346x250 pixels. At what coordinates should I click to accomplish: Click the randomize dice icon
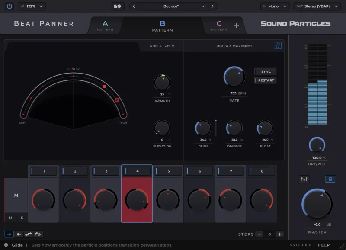pyautogui.click(x=117, y=6)
